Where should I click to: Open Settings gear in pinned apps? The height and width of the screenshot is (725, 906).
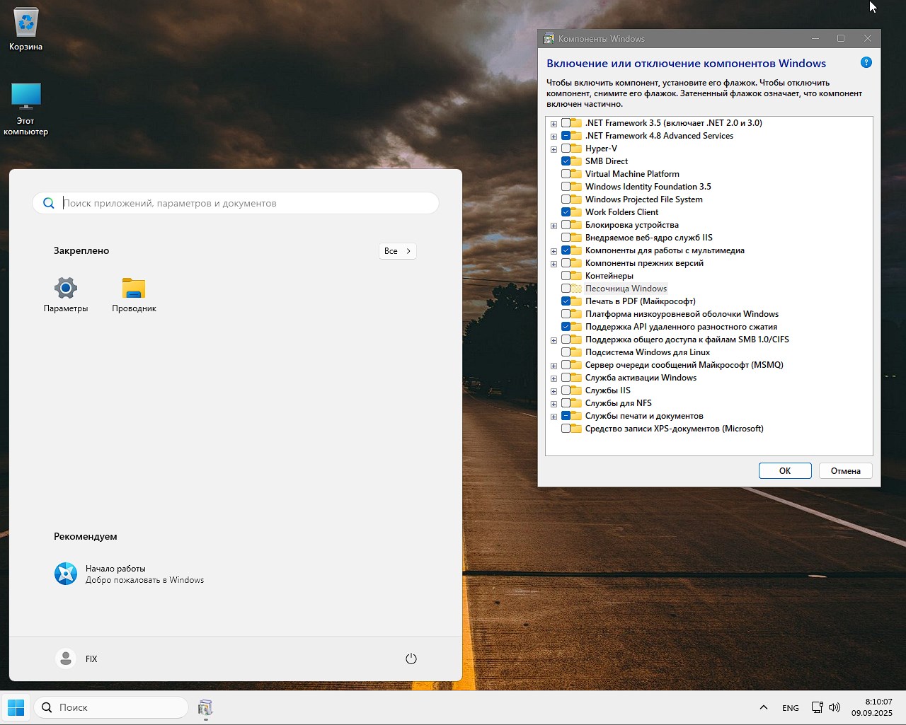pos(66,288)
